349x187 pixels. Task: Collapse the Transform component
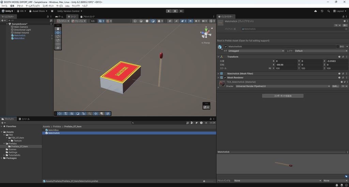[218, 57]
